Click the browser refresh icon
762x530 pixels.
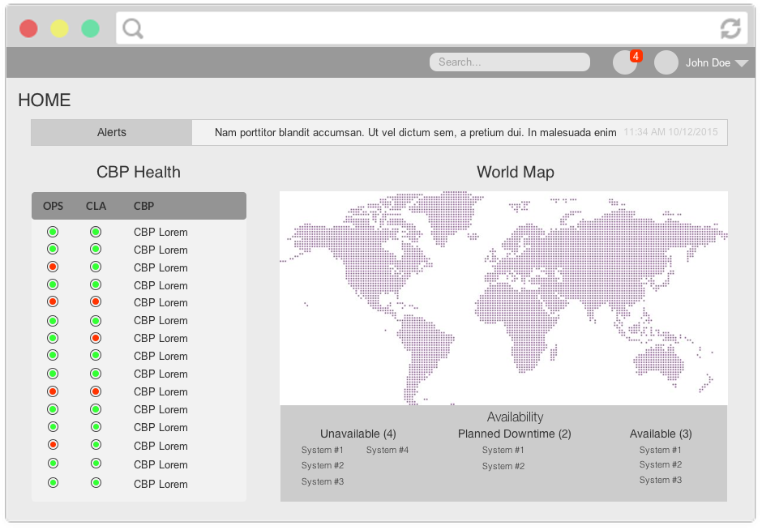(x=730, y=28)
